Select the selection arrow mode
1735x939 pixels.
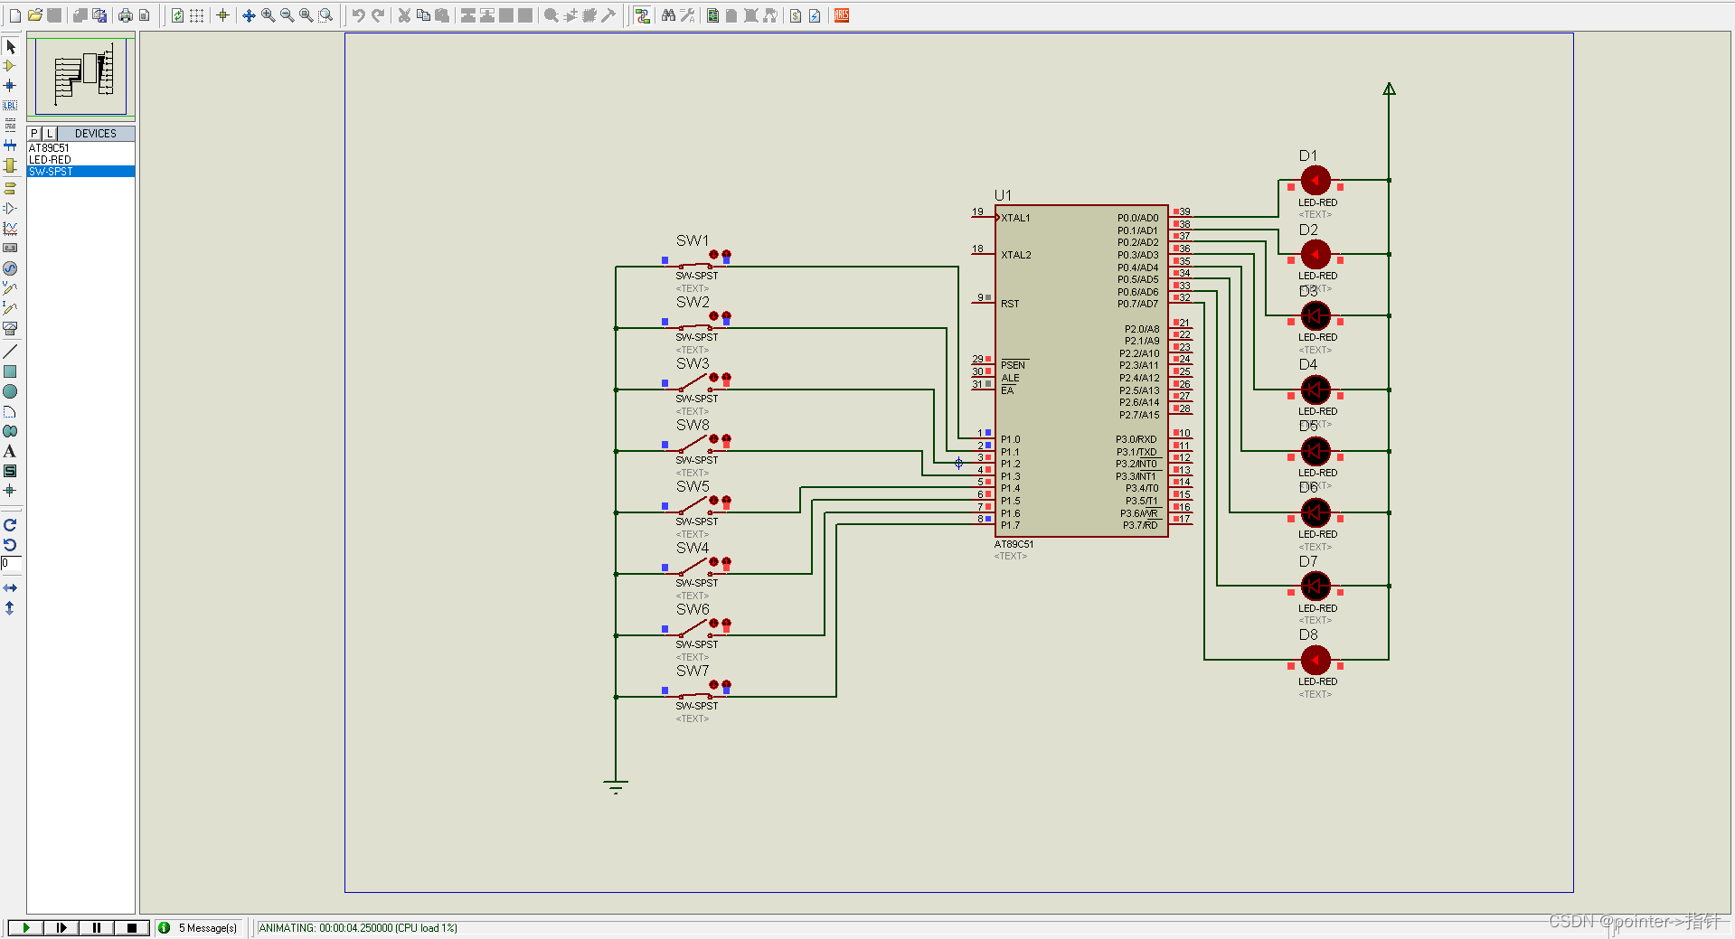pos(10,46)
